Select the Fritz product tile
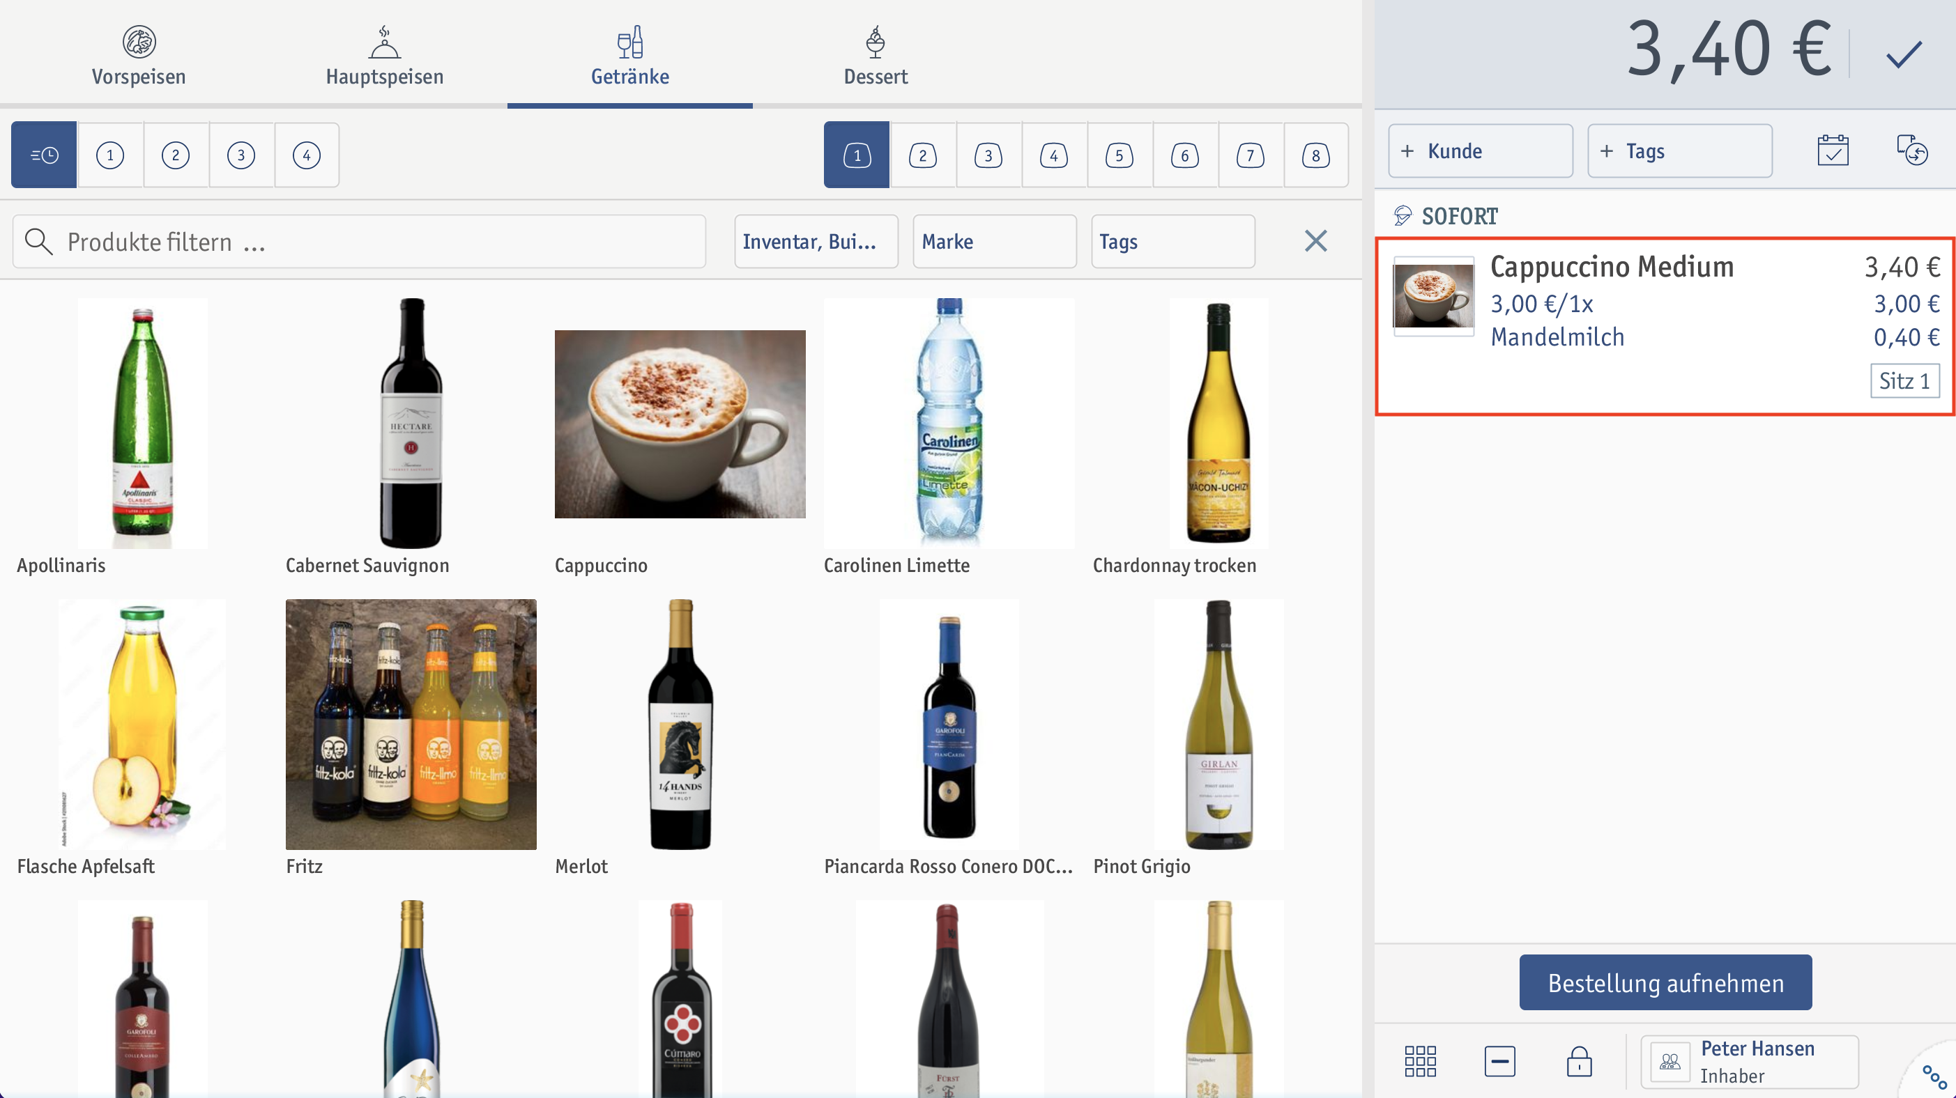This screenshot has height=1098, width=1956. click(x=411, y=738)
